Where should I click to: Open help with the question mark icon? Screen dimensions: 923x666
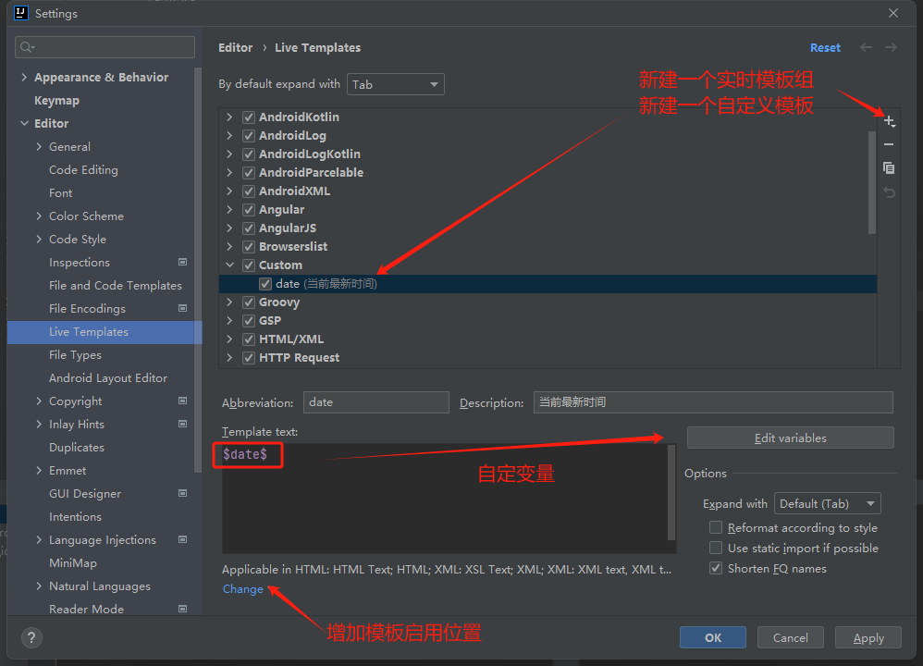coord(31,637)
